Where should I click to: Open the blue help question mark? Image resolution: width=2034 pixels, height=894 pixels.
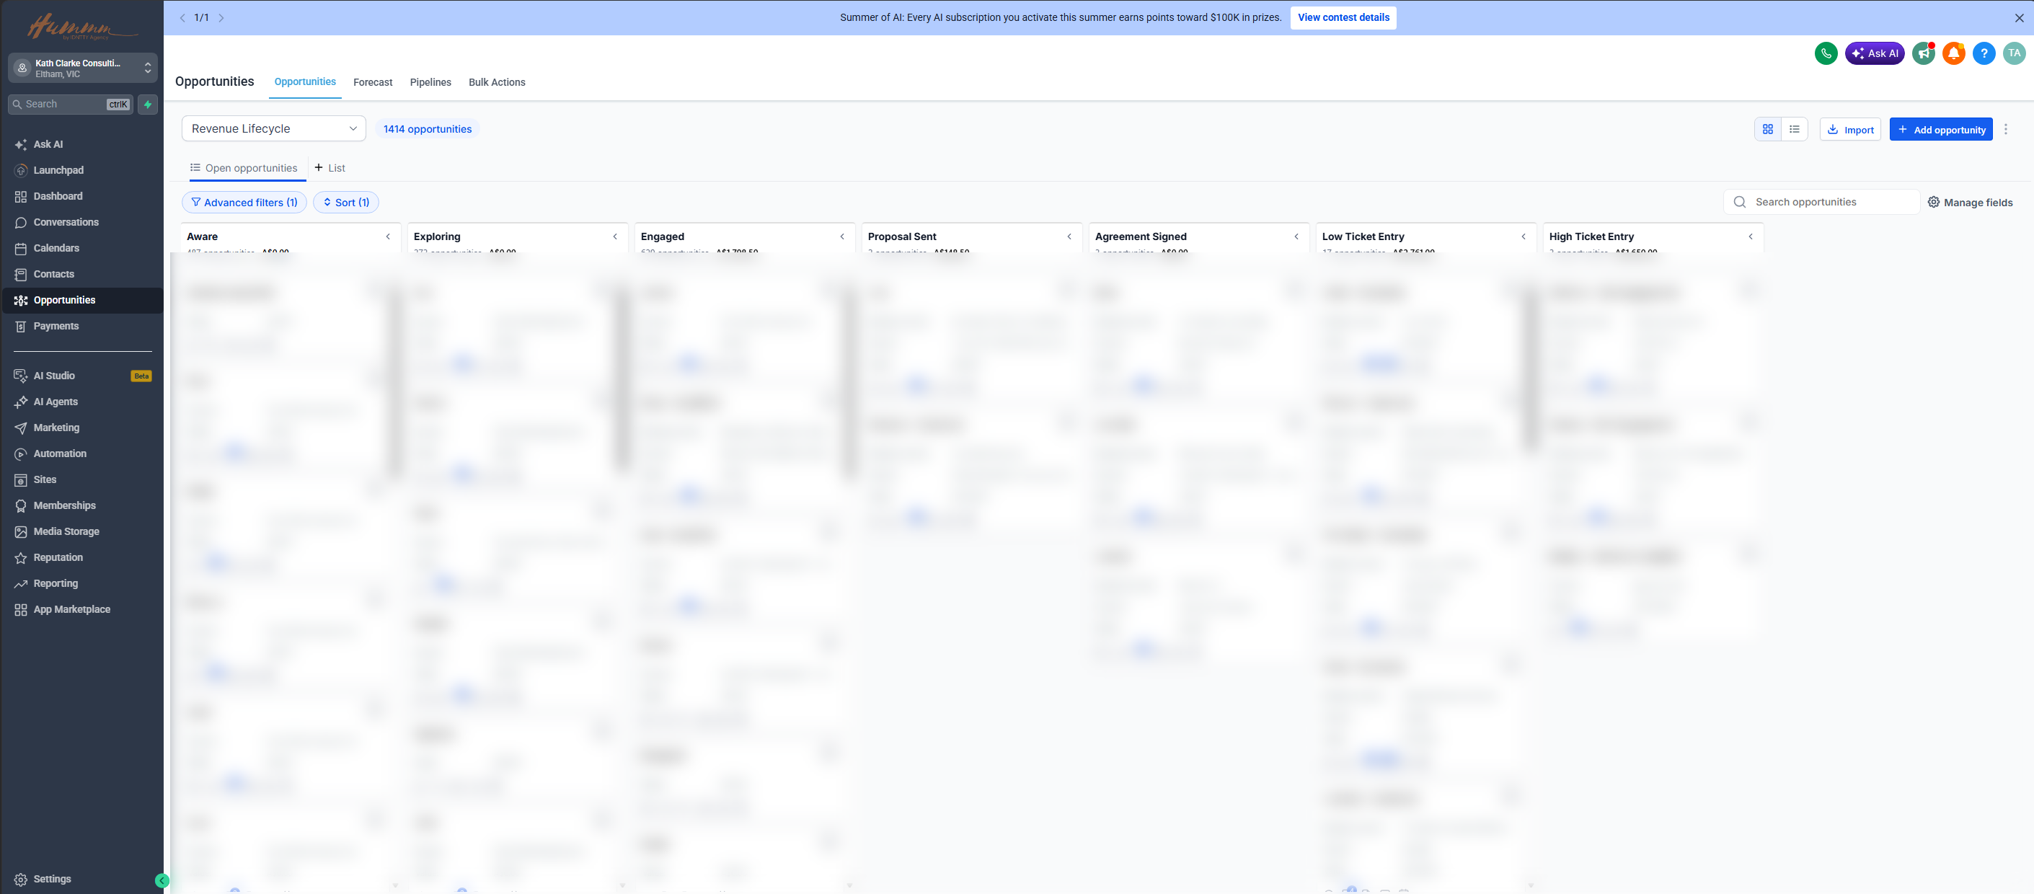[1984, 53]
